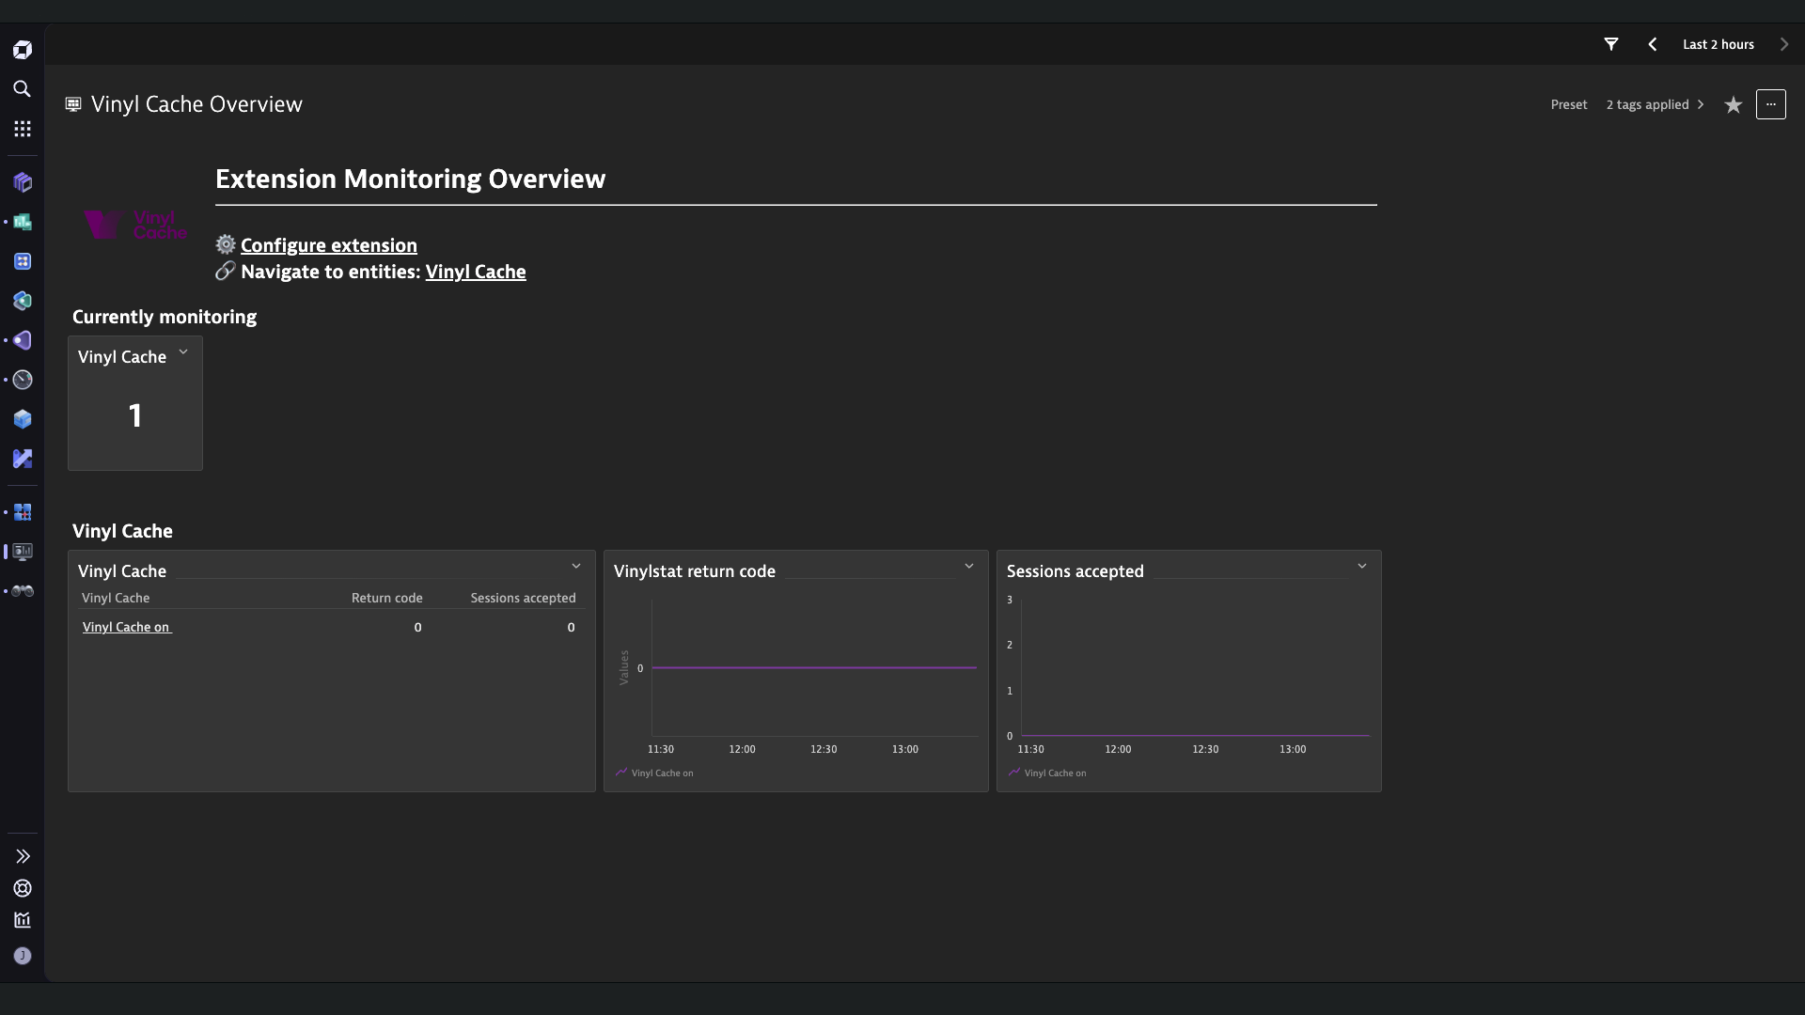Open the apps grid launcher

tap(23, 129)
